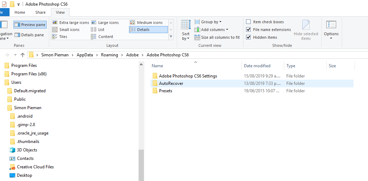The image size is (368, 181).
Task: Navigate to Simon Pieman in address bar
Action: pos(55,55)
